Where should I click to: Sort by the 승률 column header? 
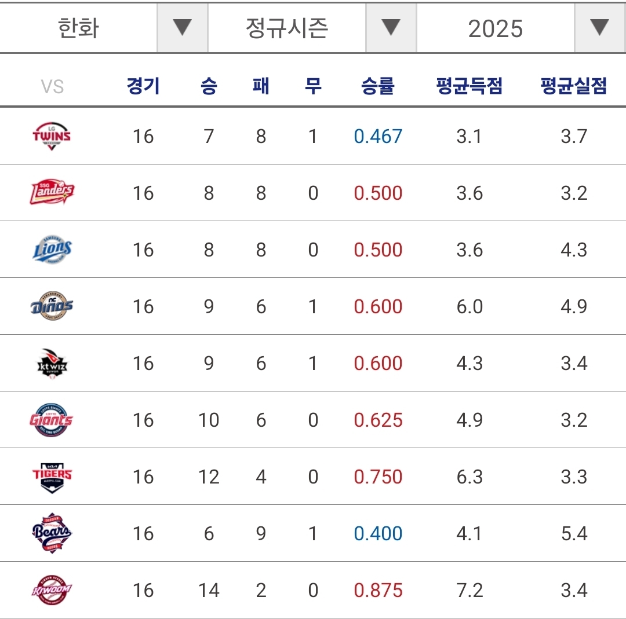[378, 87]
